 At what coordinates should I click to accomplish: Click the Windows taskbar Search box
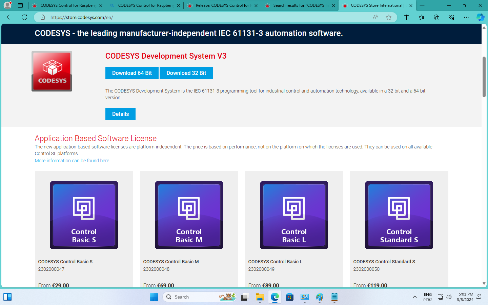(x=200, y=297)
